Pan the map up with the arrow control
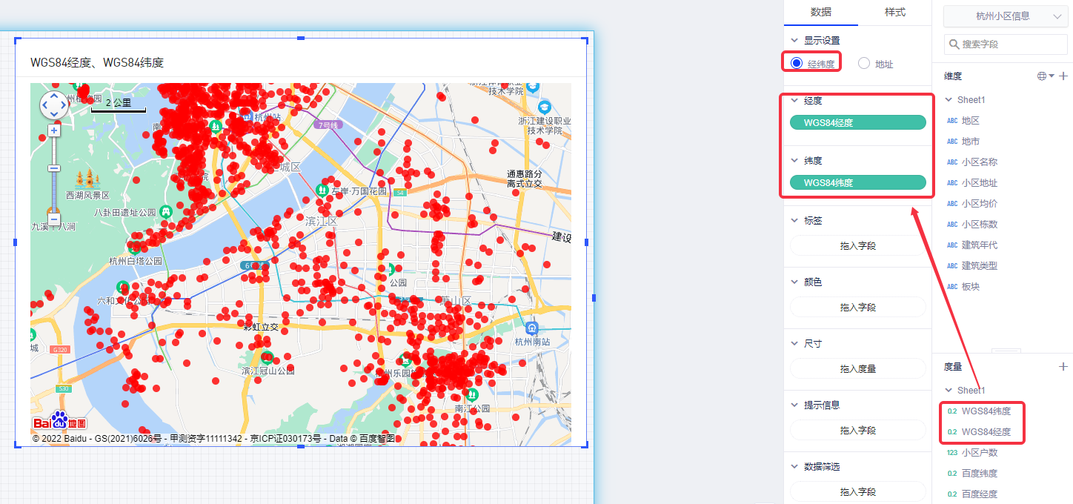The width and height of the screenshot is (1073, 504). click(54, 96)
